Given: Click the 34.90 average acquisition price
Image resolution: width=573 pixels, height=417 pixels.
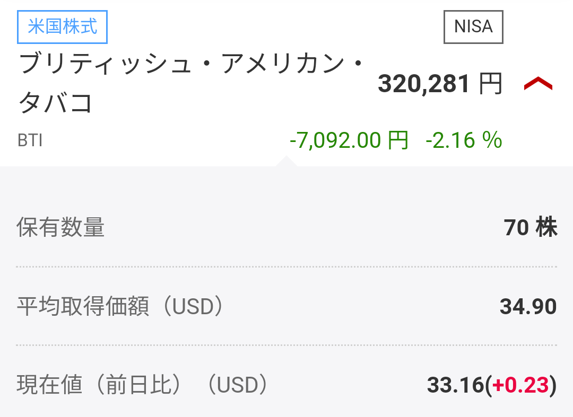Looking at the screenshot, I should (528, 307).
